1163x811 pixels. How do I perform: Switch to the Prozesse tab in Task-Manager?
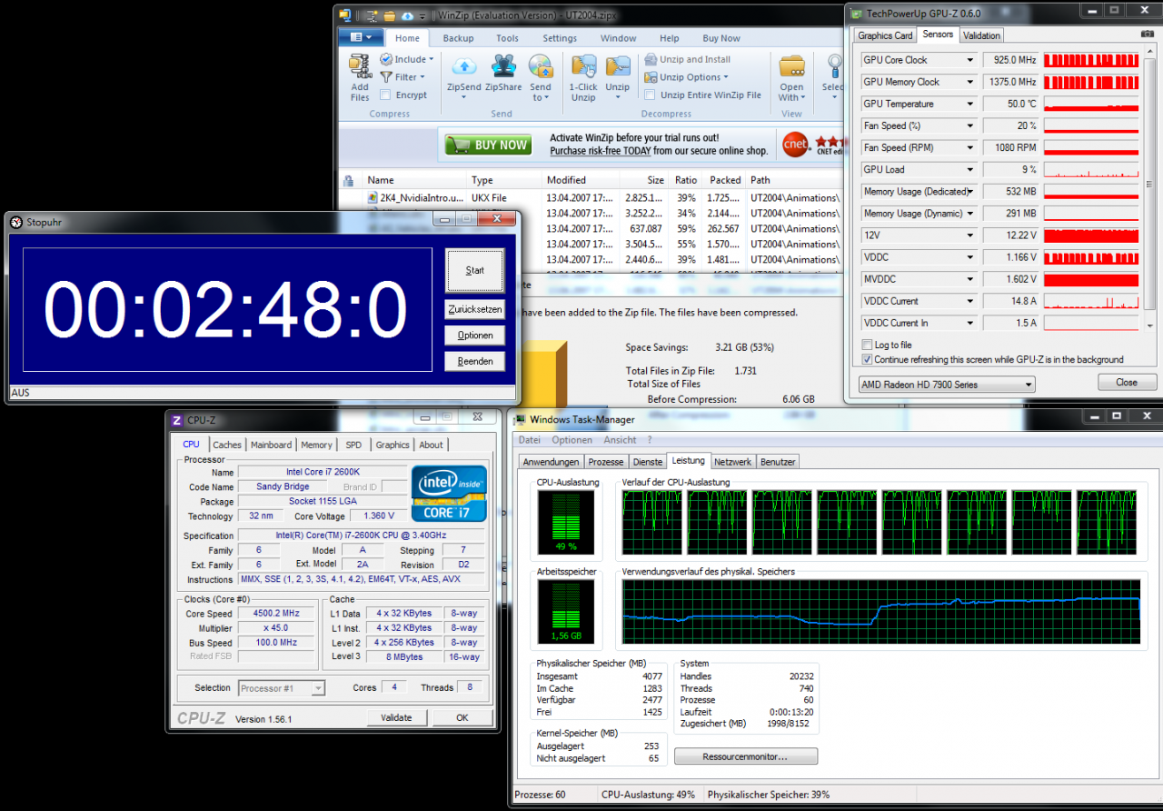pos(605,462)
